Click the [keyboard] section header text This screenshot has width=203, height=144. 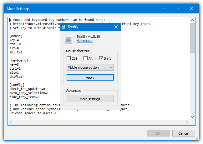point(19,61)
